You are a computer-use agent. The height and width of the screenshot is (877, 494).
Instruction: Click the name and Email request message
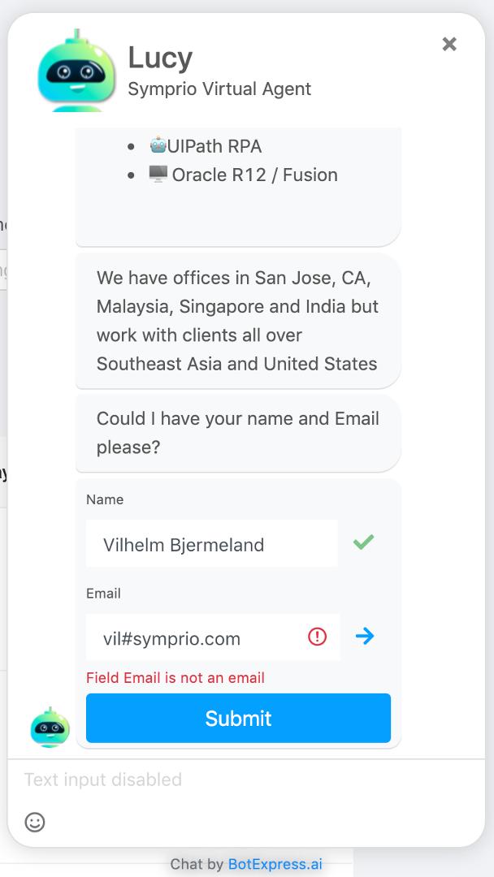237,433
